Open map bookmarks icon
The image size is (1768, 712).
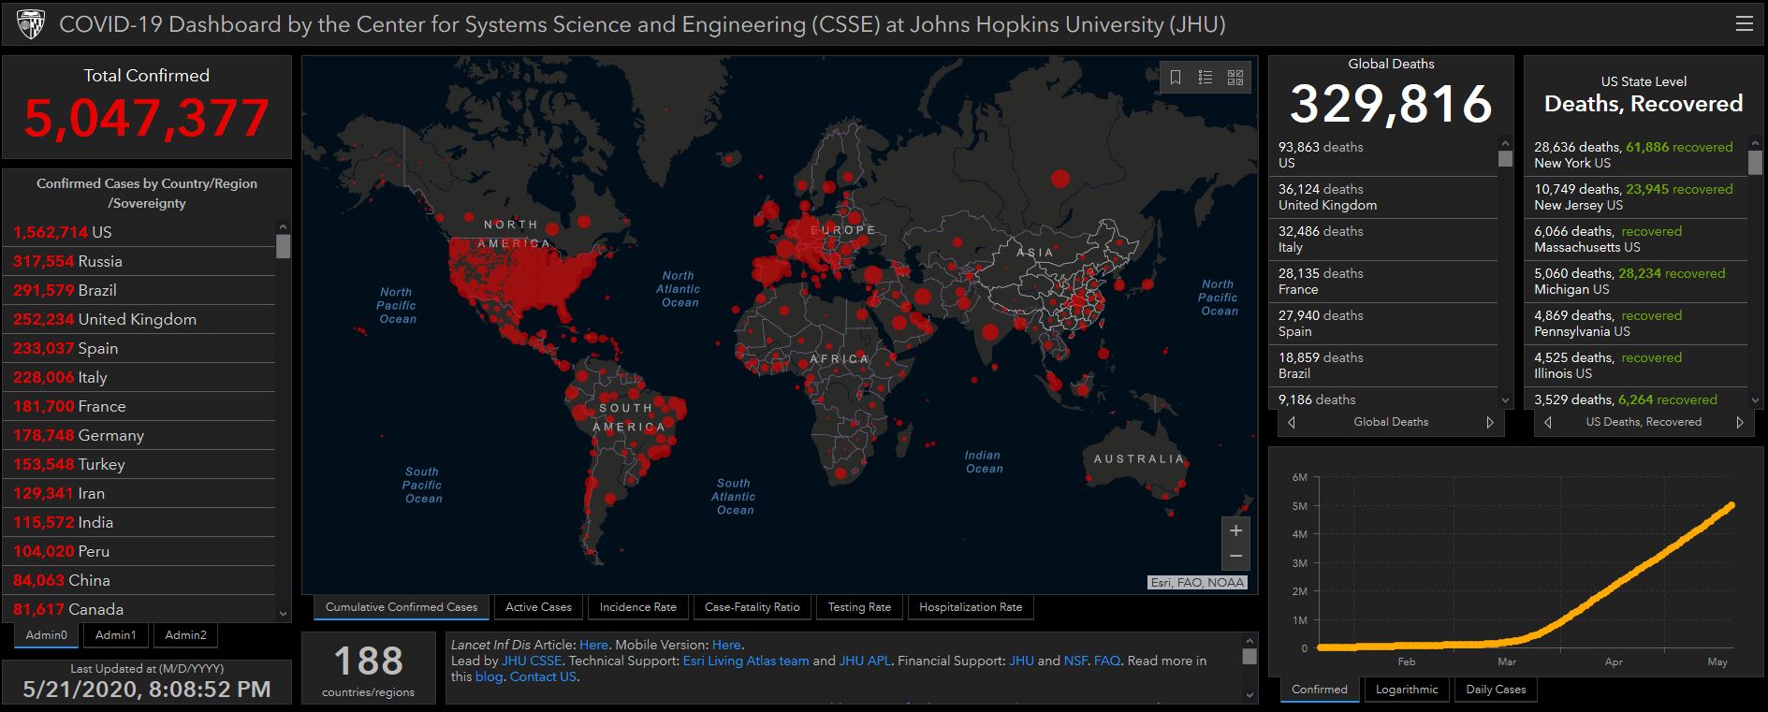point(1176,78)
